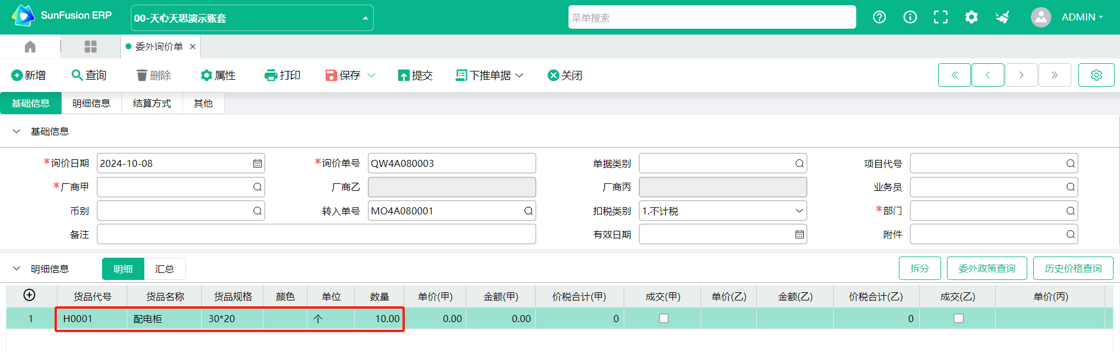The image size is (1120, 352).
Task: Open the 厂商甲 lookup search icon
Action: 257,187
